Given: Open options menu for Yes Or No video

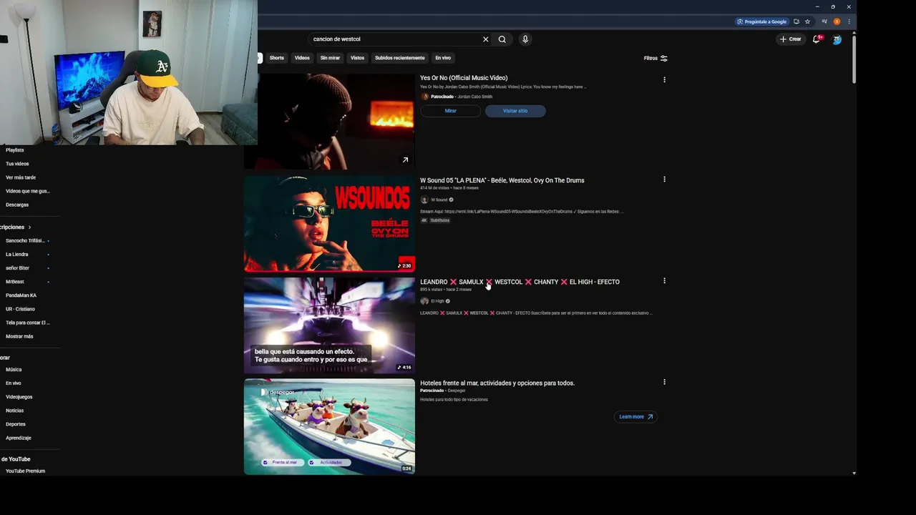Looking at the screenshot, I should tap(664, 80).
